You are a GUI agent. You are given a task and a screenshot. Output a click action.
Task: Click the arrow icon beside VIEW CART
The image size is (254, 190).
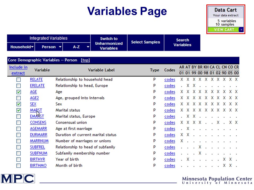pyautogui.click(x=241, y=30)
